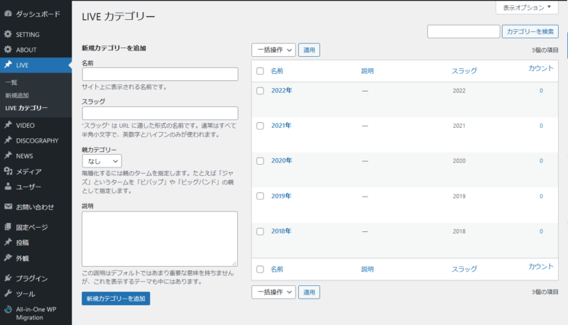
Task: Click the user icon for ユーザー
Action: point(8,187)
